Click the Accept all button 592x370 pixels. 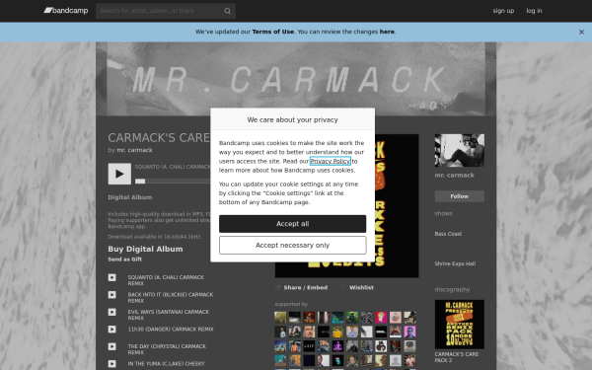pyautogui.click(x=293, y=224)
